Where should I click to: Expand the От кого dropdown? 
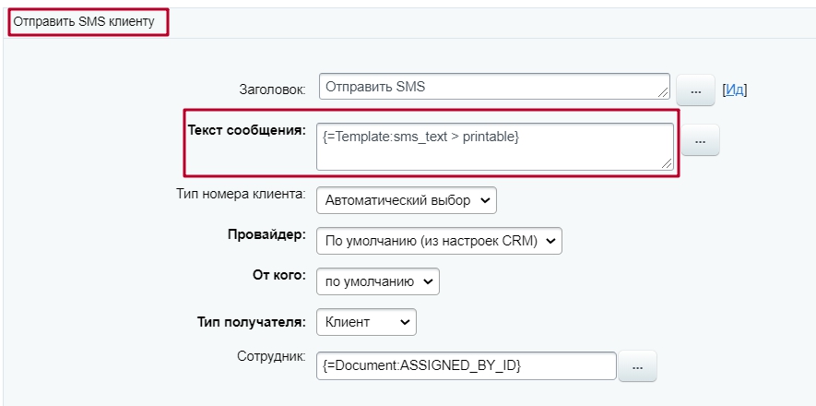point(377,281)
